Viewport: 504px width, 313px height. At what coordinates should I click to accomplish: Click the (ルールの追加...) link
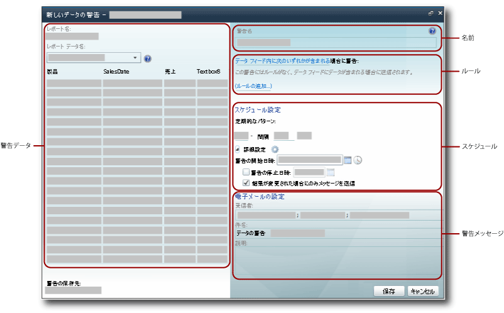click(253, 86)
